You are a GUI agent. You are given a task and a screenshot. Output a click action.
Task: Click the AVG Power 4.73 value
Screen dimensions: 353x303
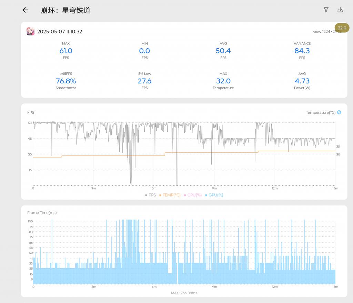pyautogui.click(x=302, y=81)
